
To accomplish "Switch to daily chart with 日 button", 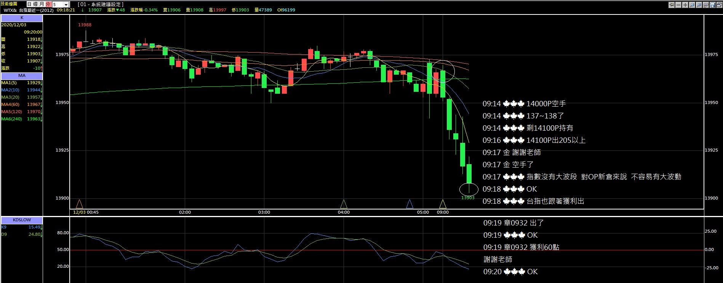I will [x=29, y=4].
